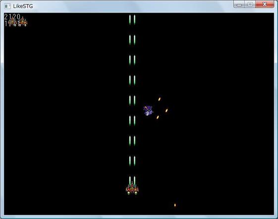Maximize the LikeSTG window

pos(250,4)
